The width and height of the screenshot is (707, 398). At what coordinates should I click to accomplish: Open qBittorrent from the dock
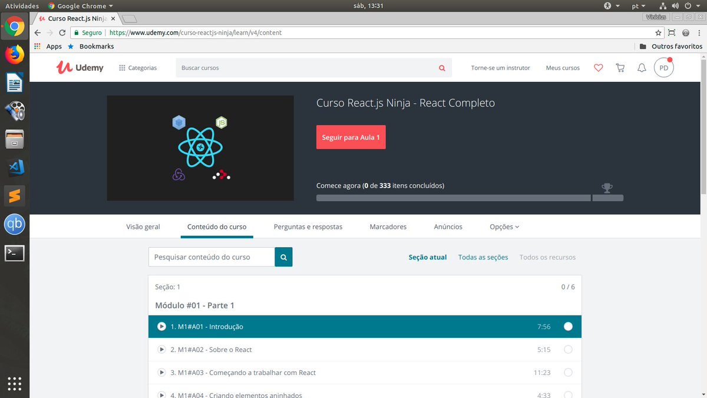(x=14, y=225)
